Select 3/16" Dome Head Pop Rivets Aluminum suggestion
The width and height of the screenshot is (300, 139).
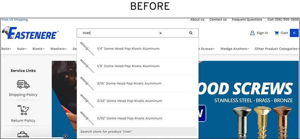tap(137, 83)
